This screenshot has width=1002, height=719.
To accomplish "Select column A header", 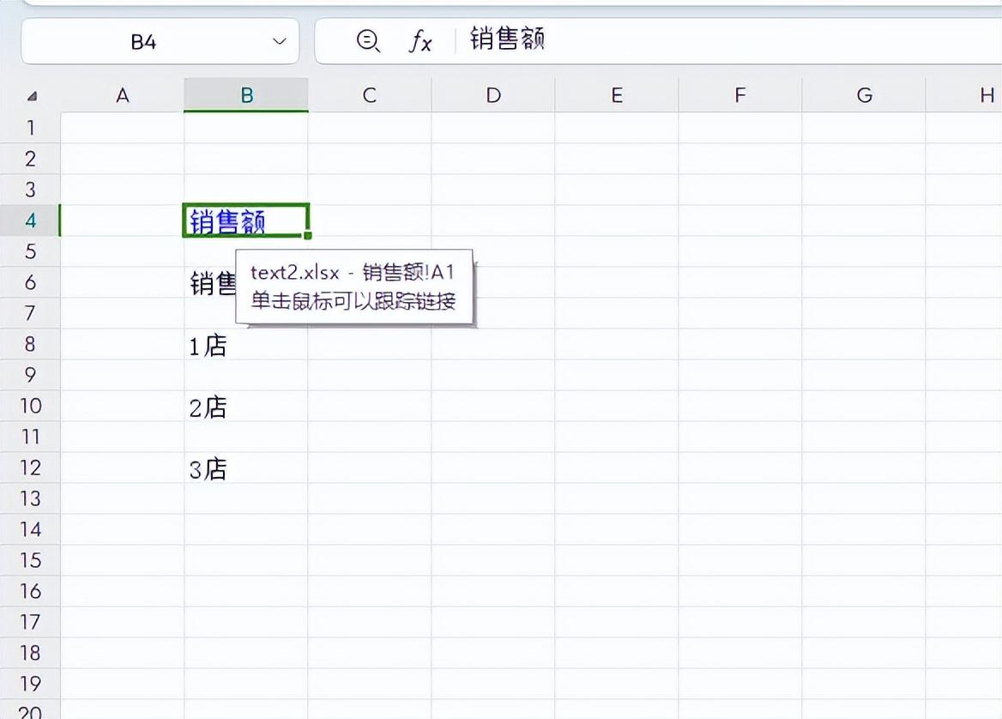I will (123, 95).
